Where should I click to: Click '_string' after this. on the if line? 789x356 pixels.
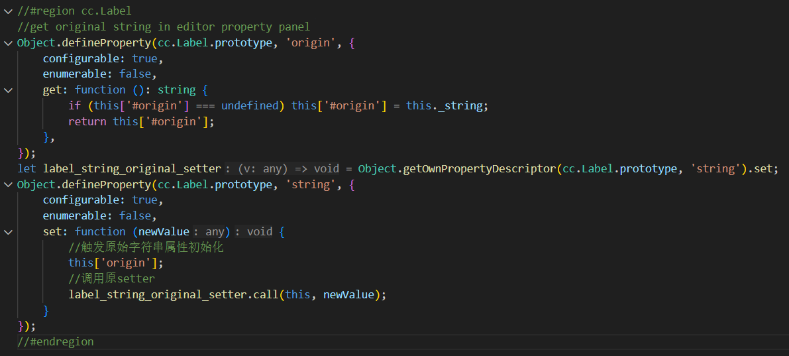460,106
